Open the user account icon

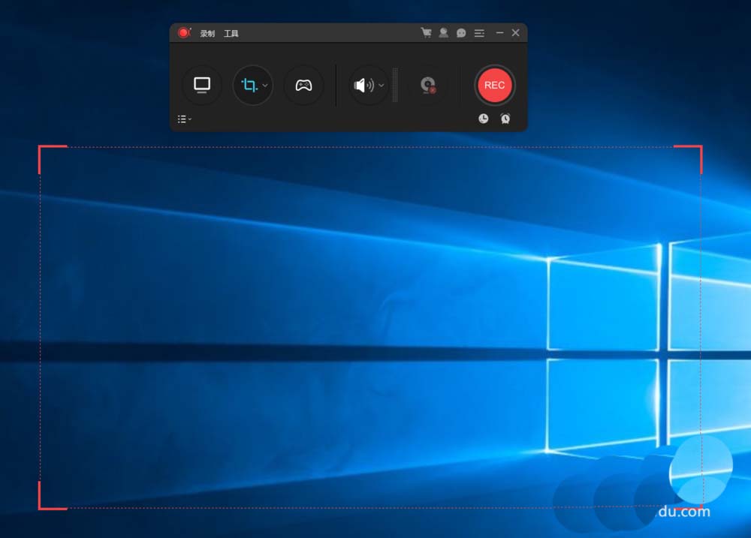444,32
